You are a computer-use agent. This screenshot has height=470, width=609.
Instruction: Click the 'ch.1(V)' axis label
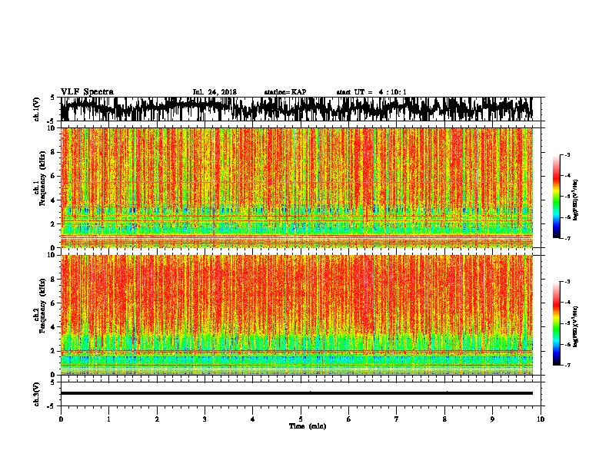click(x=37, y=109)
